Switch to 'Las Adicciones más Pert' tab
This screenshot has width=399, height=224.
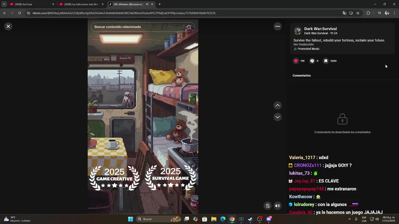81,4
